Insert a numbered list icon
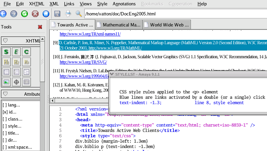The width and height of the screenshot is (267, 151). coord(16,72)
